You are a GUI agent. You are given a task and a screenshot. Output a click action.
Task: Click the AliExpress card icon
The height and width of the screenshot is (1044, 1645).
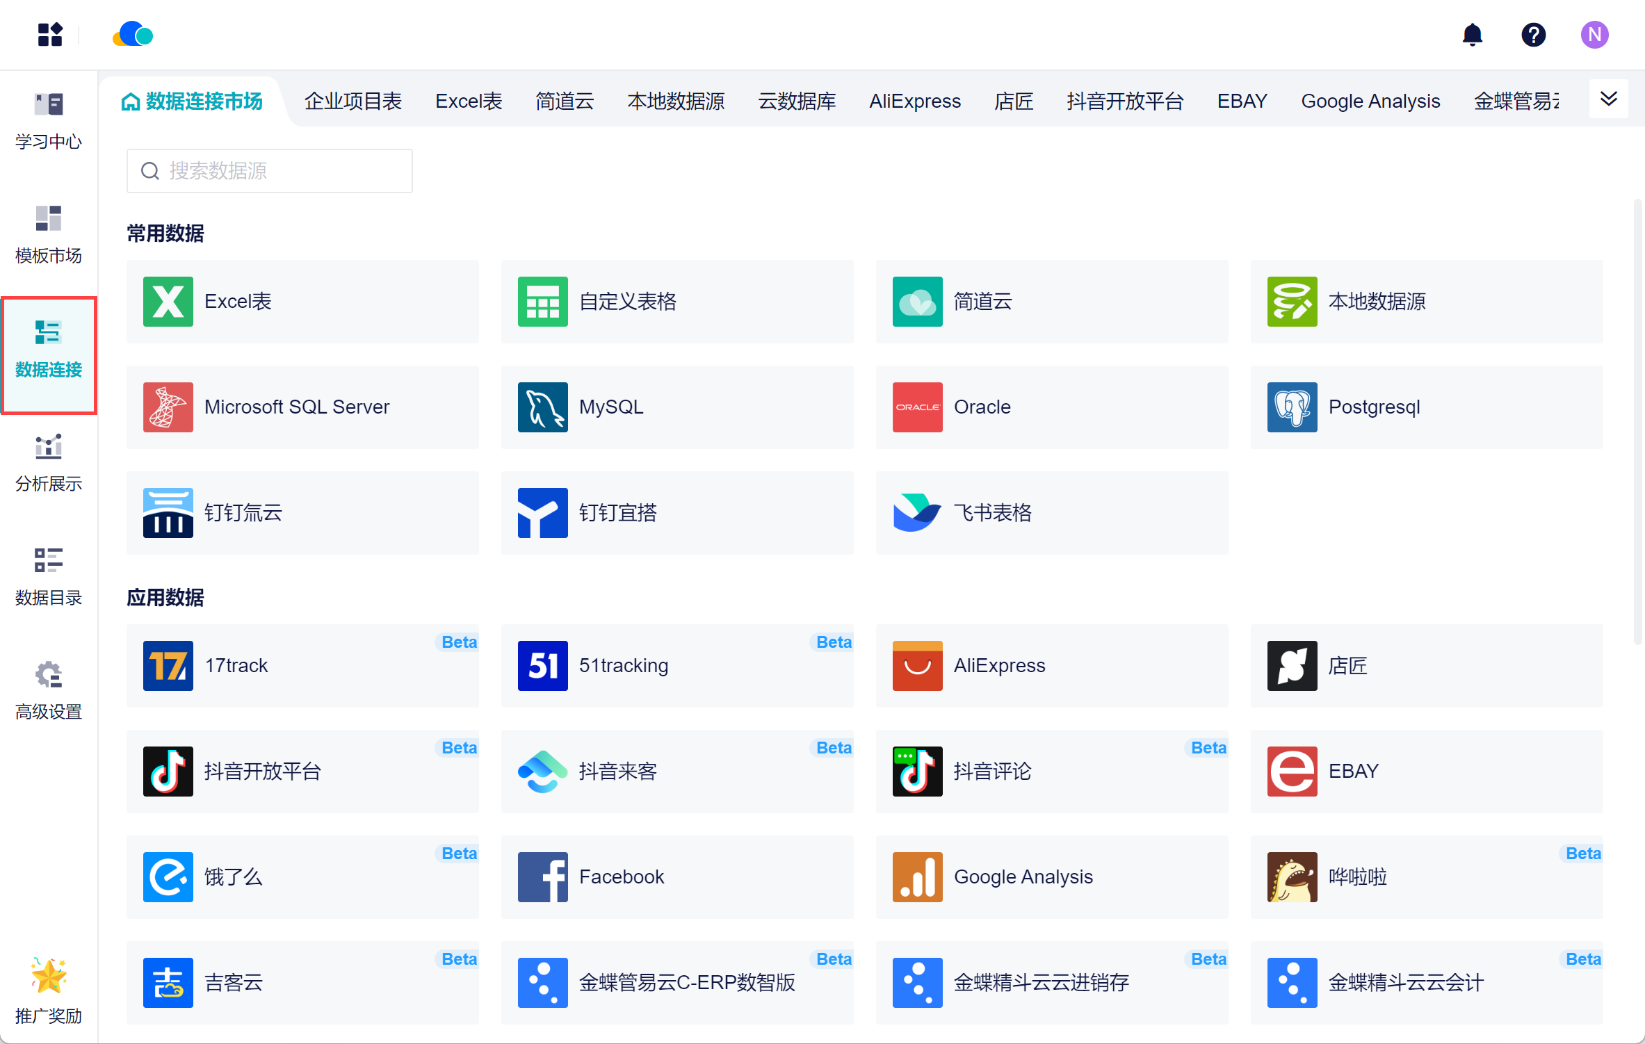pyautogui.click(x=918, y=666)
